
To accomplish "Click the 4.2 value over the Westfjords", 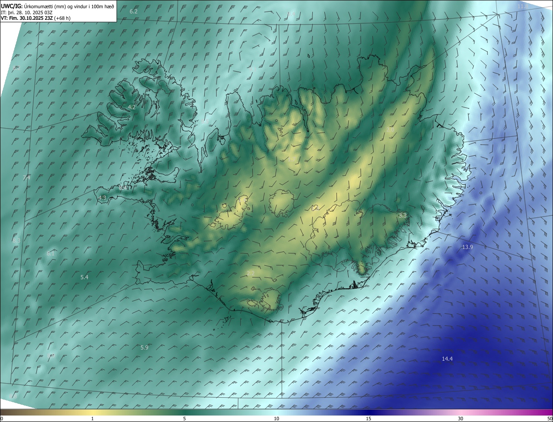I will click(132, 107).
